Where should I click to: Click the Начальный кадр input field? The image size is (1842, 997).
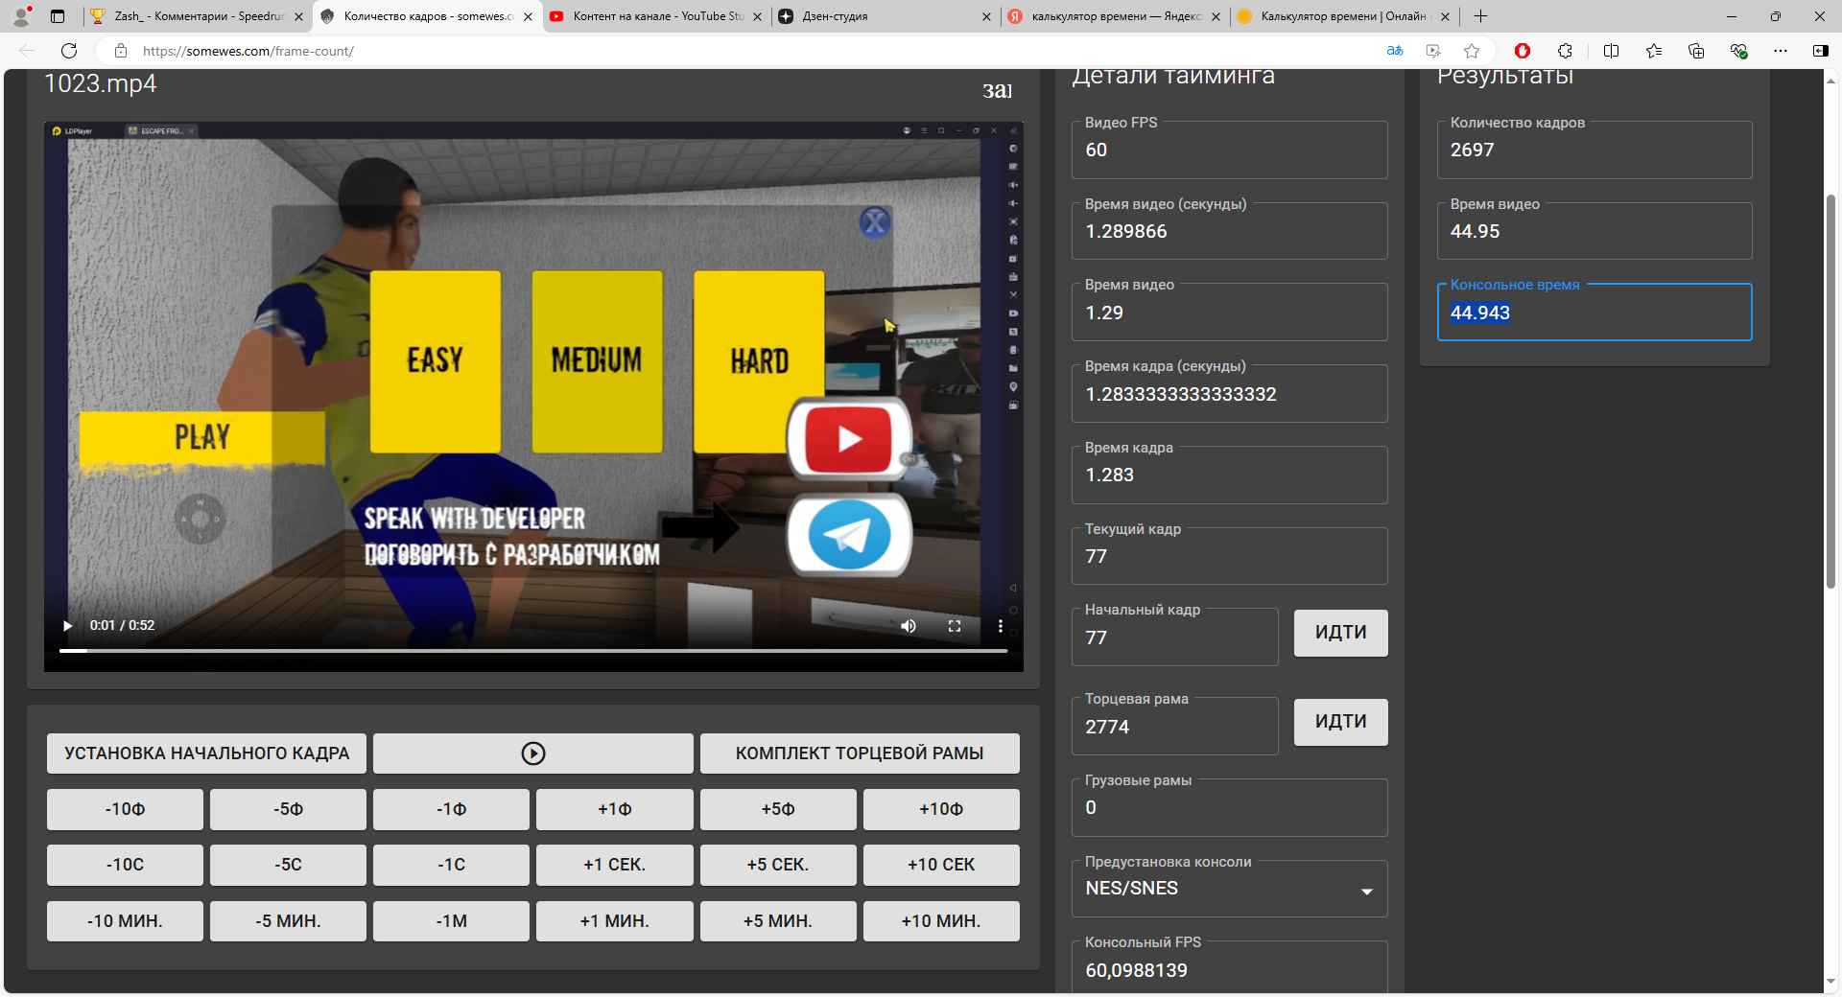(1174, 638)
